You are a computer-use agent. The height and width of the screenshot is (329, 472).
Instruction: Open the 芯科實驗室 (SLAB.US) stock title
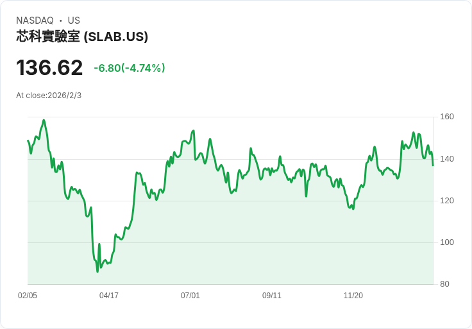[82, 37]
